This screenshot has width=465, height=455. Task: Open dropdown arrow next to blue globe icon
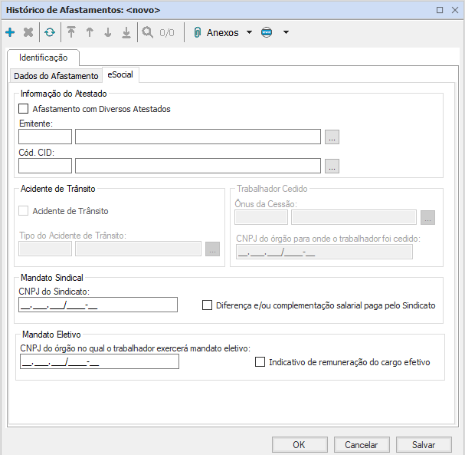point(286,33)
